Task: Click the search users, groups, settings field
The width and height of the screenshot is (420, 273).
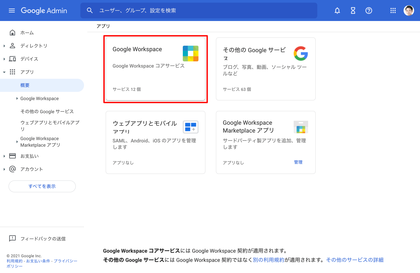Action: [199, 10]
